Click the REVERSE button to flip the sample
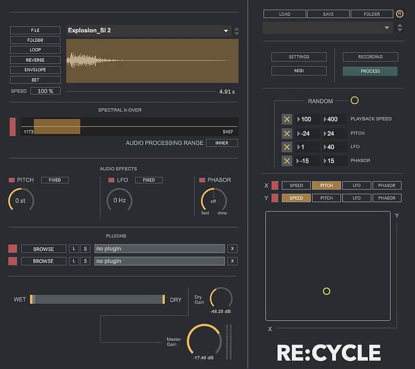415x369 pixels. (x=35, y=60)
